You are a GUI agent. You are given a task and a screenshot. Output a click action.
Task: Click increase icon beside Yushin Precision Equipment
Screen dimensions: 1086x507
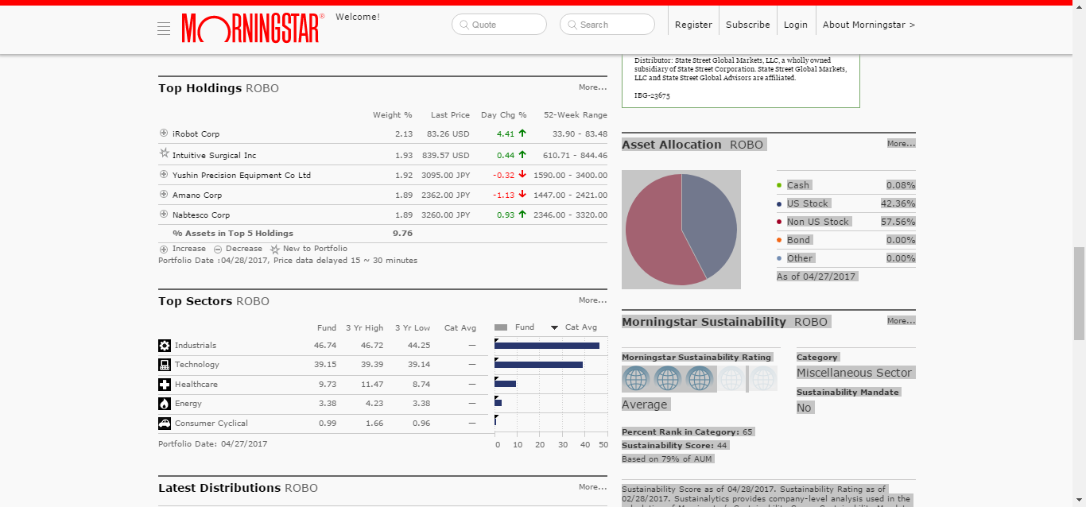click(x=164, y=175)
